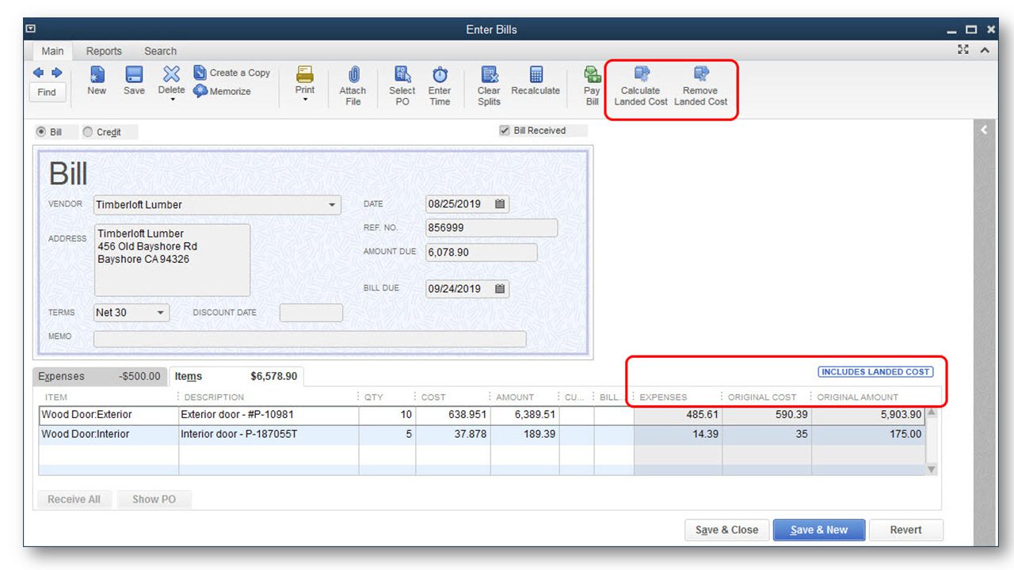Open the Terms Net 30 dropdown
This screenshot has width=1014, height=570.
pyautogui.click(x=161, y=313)
